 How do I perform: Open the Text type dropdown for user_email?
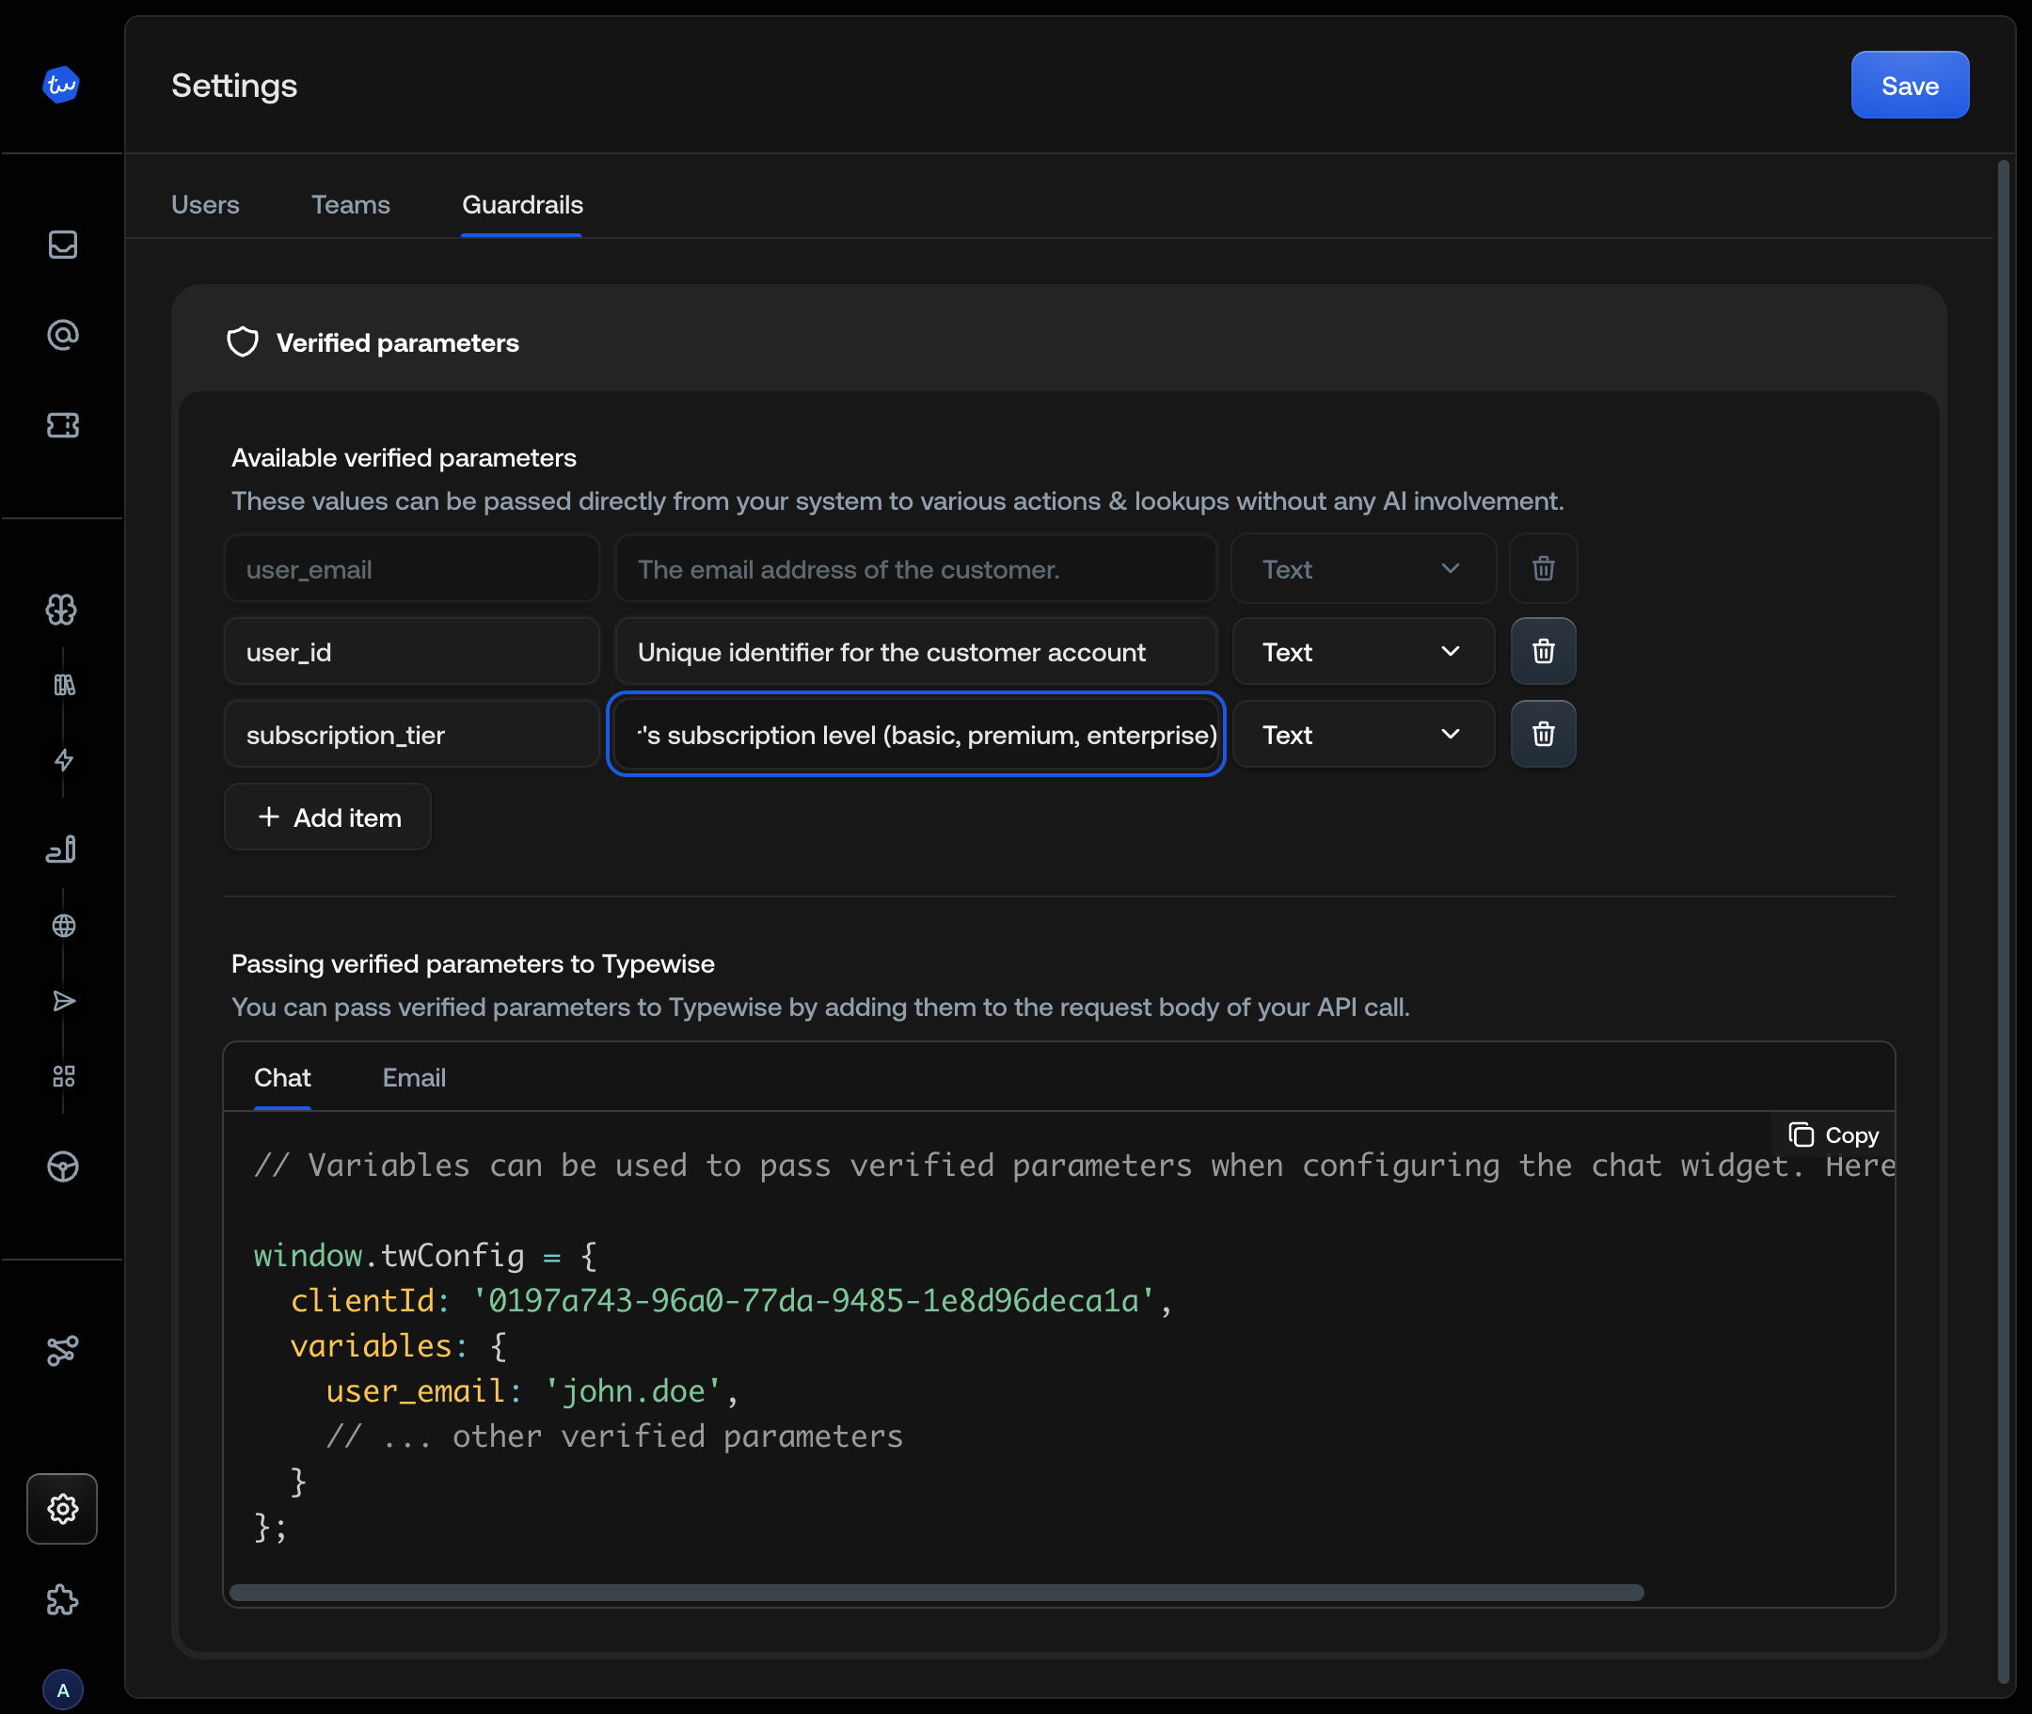pyautogui.click(x=1362, y=568)
